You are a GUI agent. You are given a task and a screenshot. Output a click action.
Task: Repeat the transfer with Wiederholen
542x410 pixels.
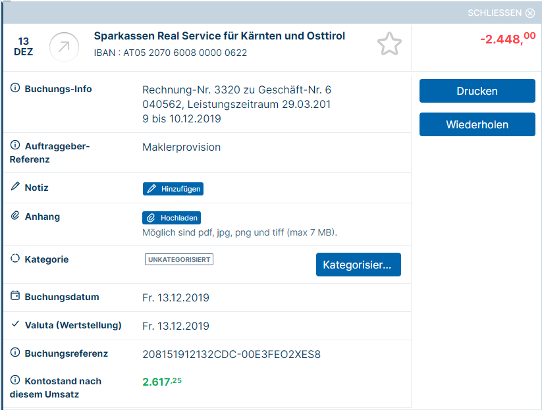(x=477, y=124)
